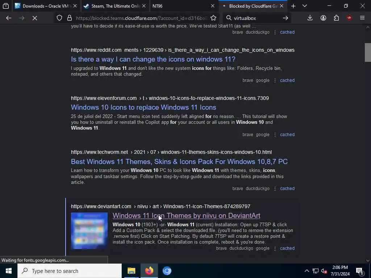Viewport: 371px width, 278px height.
Task: Click the techworm.net result URL text
Action: coord(171,152)
